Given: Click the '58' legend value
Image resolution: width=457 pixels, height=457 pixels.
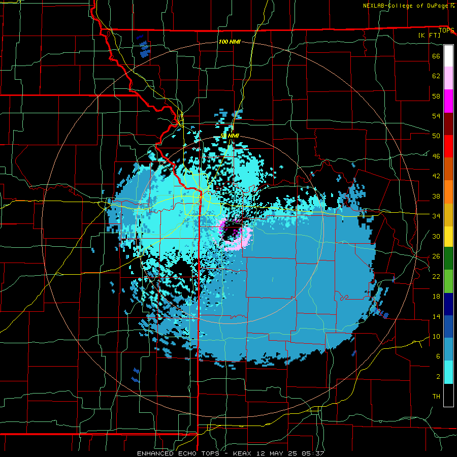Looking at the screenshot, I should [436, 96].
